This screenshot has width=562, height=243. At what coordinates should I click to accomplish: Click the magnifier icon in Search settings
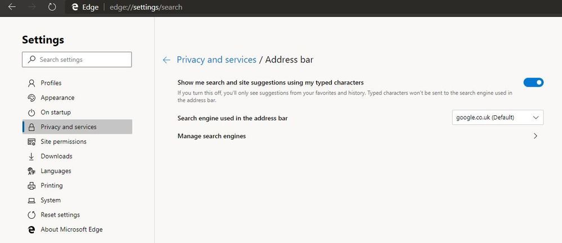(x=32, y=60)
